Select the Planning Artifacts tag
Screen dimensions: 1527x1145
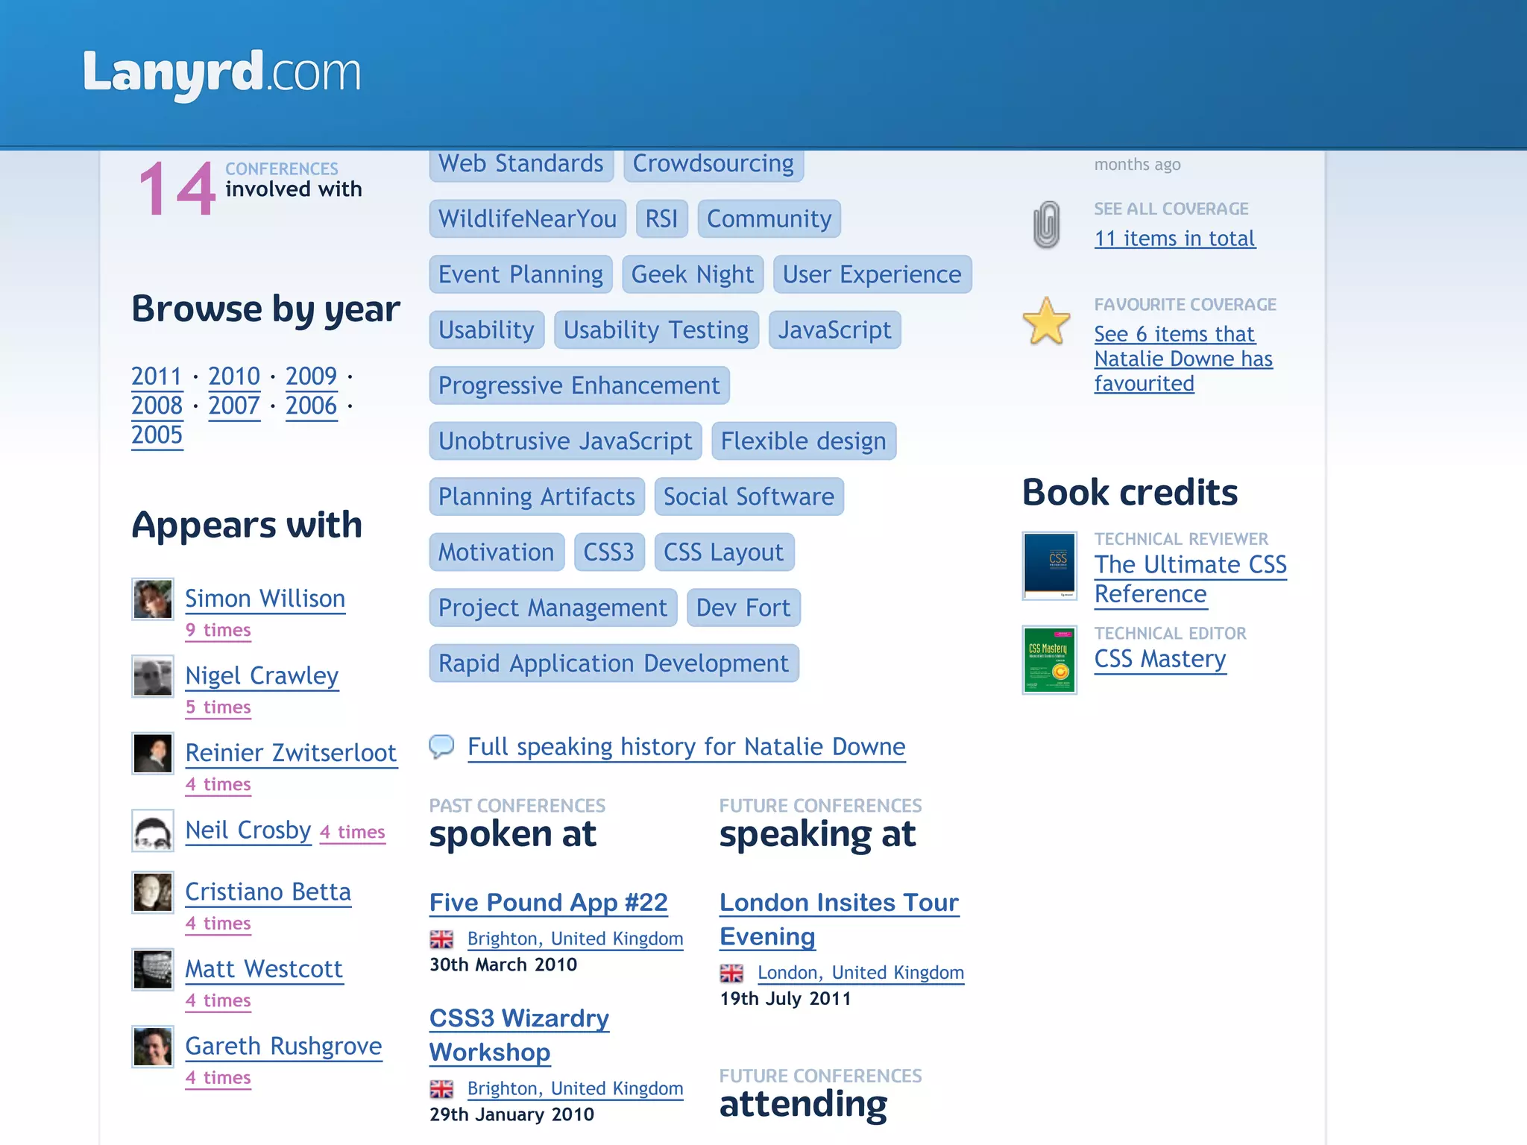[x=537, y=496]
